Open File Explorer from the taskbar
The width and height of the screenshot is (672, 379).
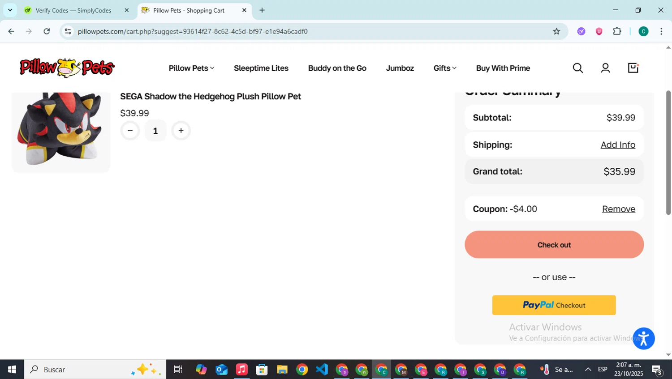coord(282,370)
